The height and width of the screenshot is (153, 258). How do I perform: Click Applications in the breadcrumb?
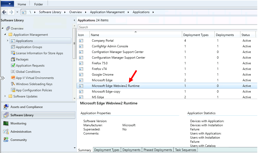141,12
